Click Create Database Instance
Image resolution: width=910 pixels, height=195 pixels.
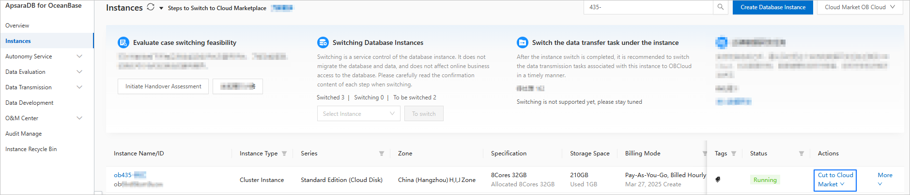coord(772,7)
